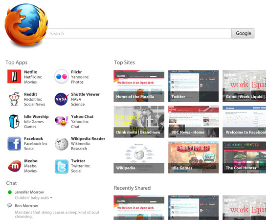
Task: Open Ben Morrrow chat contact
Action: point(26,206)
